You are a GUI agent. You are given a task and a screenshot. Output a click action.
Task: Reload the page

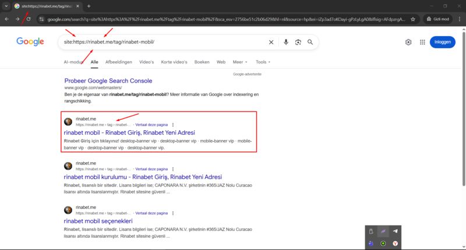[28, 19]
